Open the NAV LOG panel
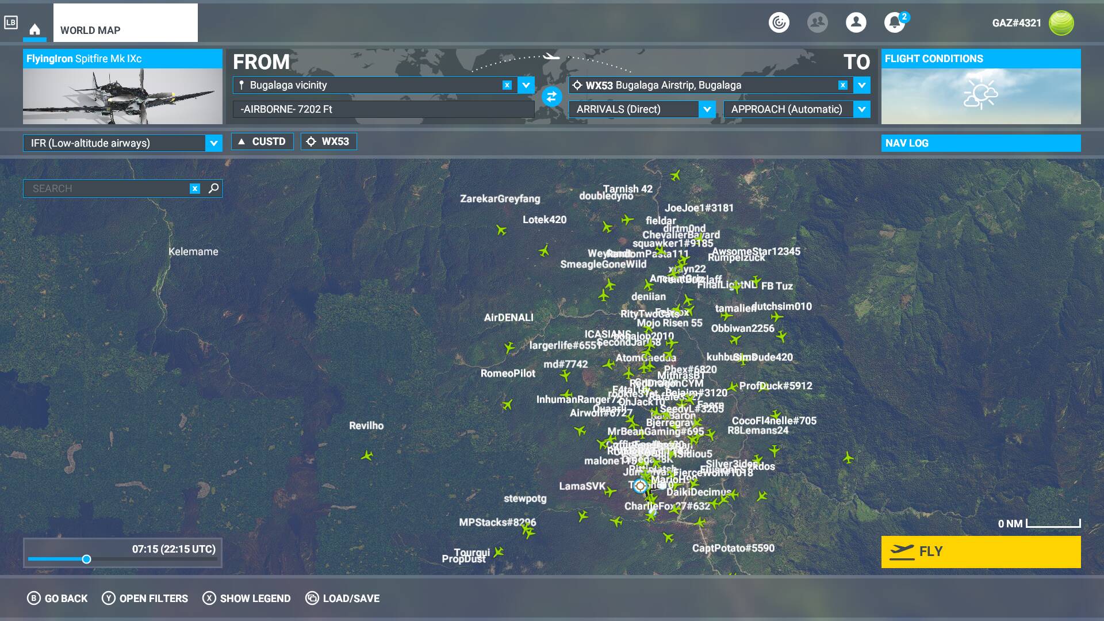Image resolution: width=1104 pixels, height=621 pixels. pos(980,143)
